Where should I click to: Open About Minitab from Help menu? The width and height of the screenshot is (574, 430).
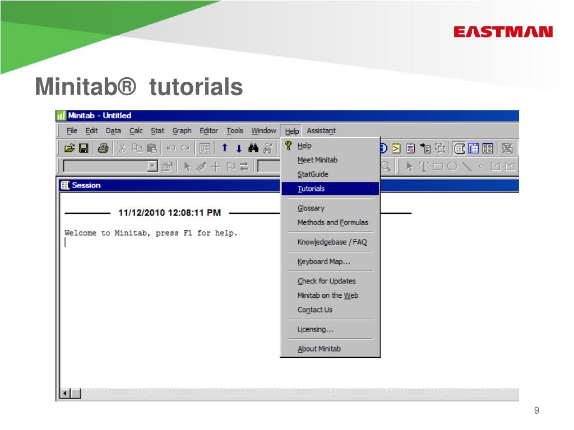point(319,349)
